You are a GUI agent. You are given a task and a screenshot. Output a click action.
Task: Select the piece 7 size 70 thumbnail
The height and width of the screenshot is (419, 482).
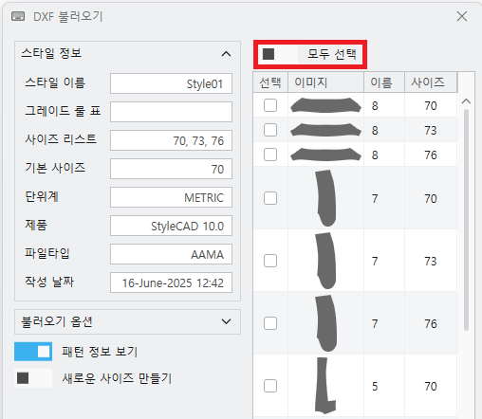pyautogui.click(x=326, y=198)
